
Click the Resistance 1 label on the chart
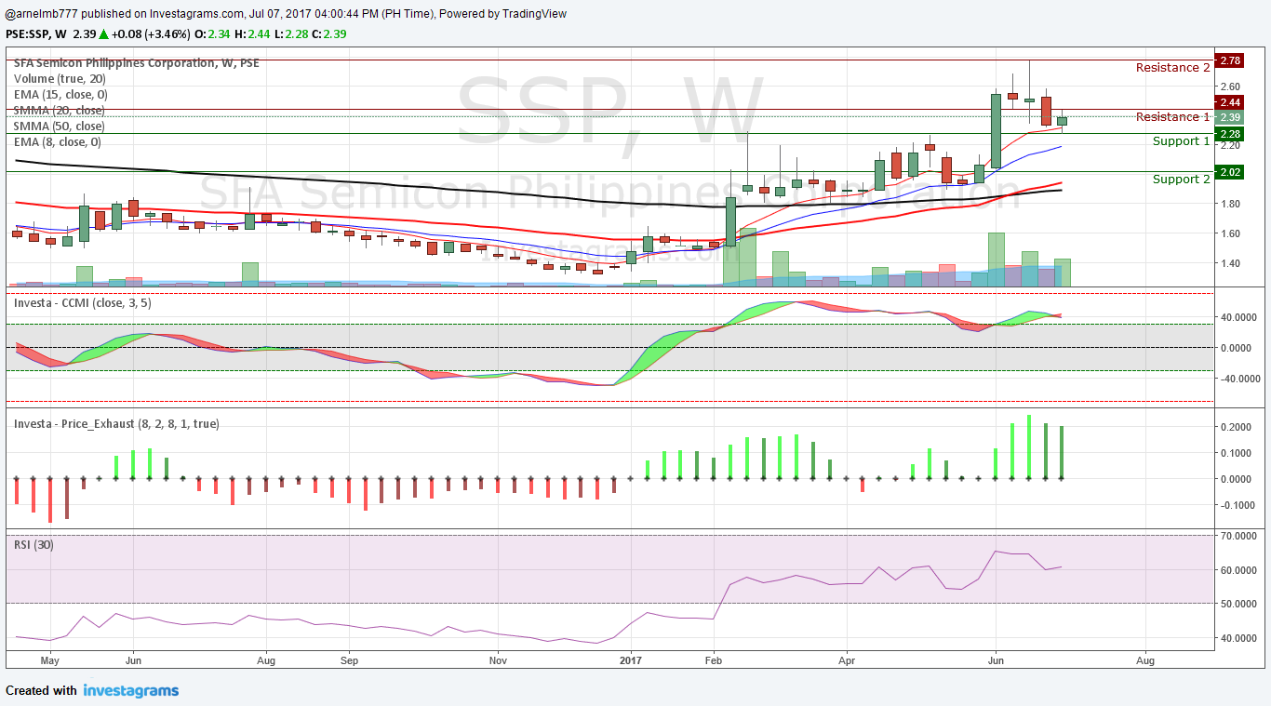1171,117
